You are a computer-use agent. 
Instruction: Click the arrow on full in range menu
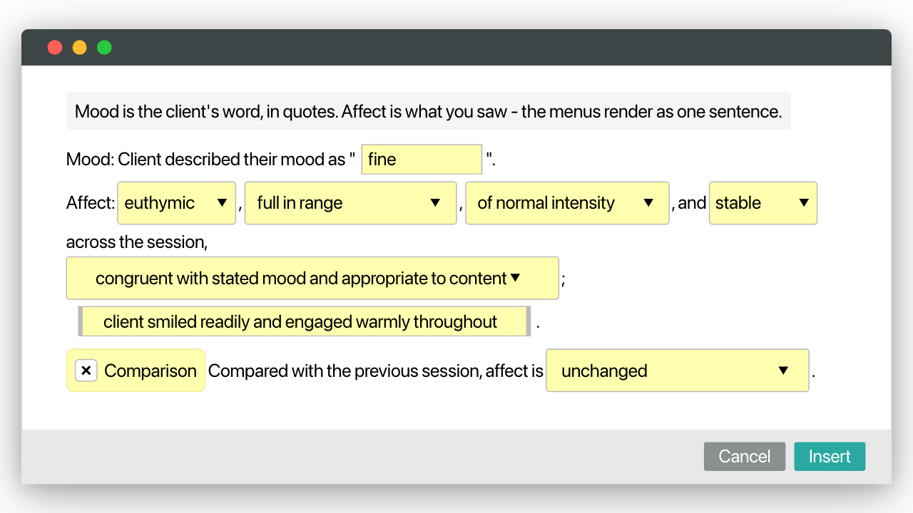point(435,202)
